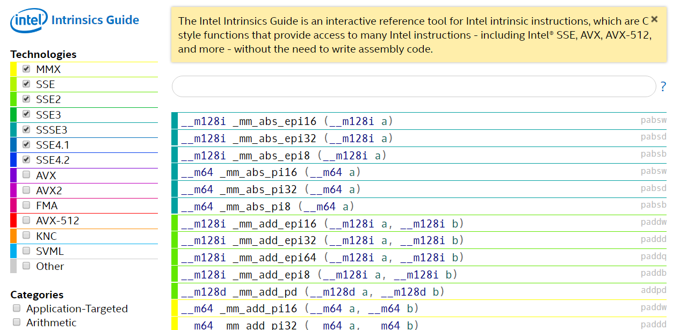Click the Intel logo icon
The width and height of the screenshot is (680, 330).
pos(28,21)
